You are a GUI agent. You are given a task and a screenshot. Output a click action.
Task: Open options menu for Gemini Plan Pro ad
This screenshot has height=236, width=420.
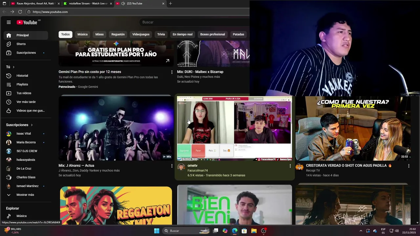(172, 72)
